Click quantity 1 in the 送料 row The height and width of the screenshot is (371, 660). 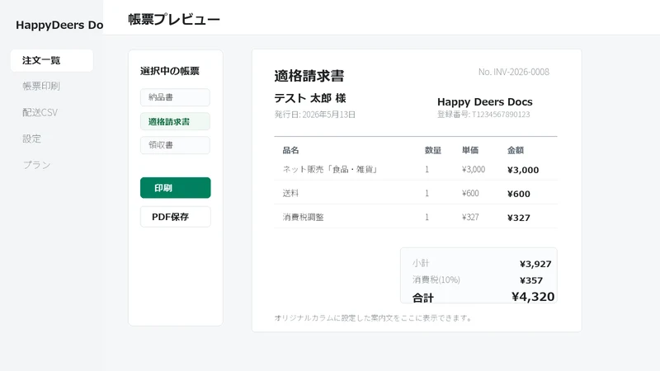pos(427,193)
